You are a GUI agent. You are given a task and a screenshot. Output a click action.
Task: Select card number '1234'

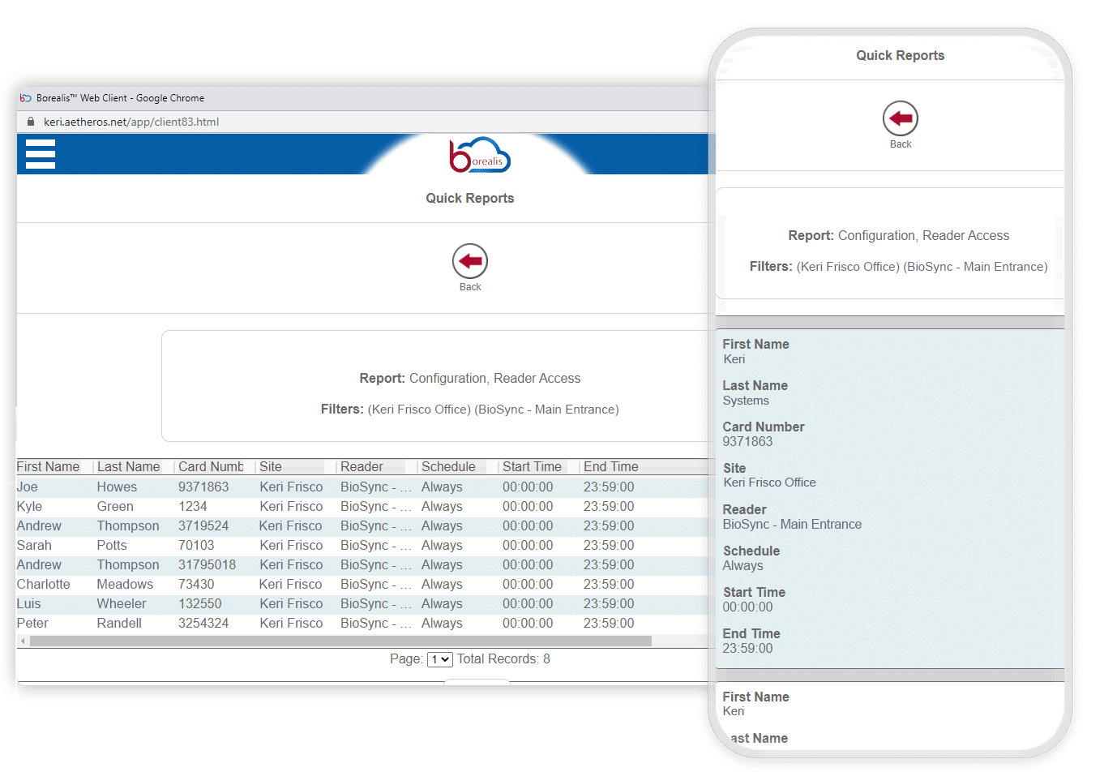(193, 507)
